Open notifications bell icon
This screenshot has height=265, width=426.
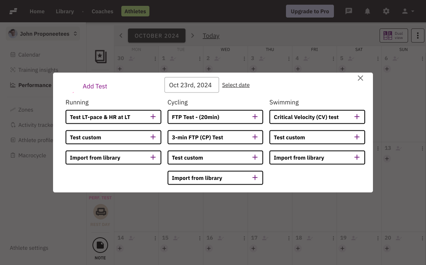[367, 11]
